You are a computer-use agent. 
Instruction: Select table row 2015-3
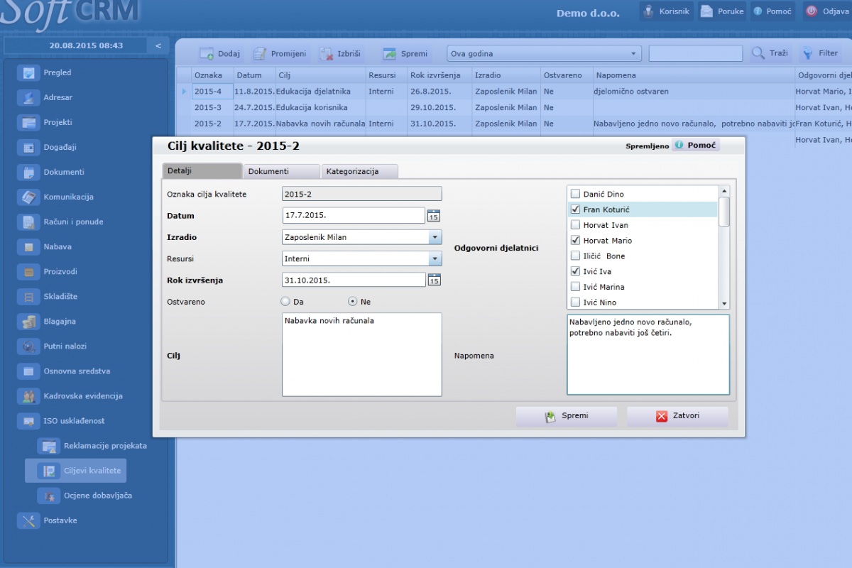click(514, 107)
